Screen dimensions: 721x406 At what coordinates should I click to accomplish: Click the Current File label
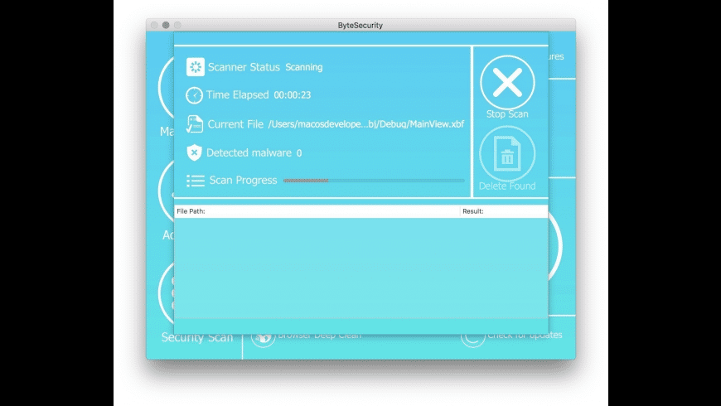pyautogui.click(x=235, y=124)
